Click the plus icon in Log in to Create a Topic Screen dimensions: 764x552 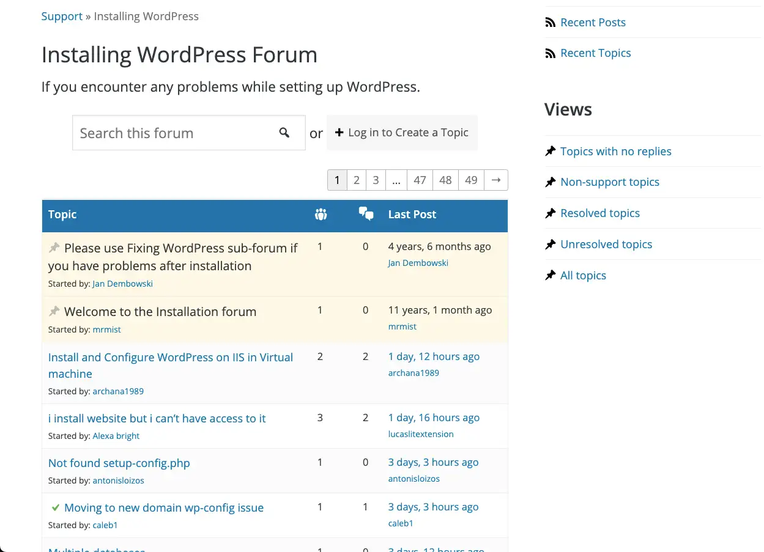pos(339,132)
